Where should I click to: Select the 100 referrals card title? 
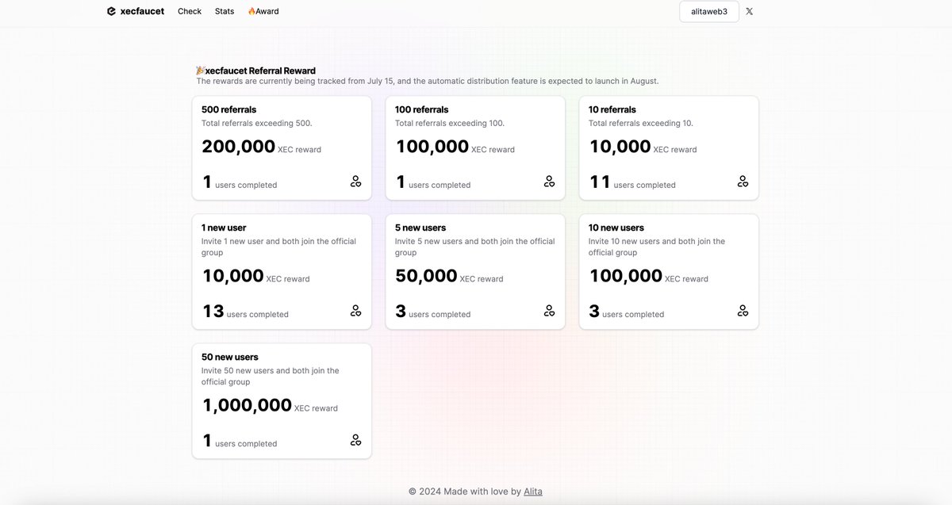(422, 109)
